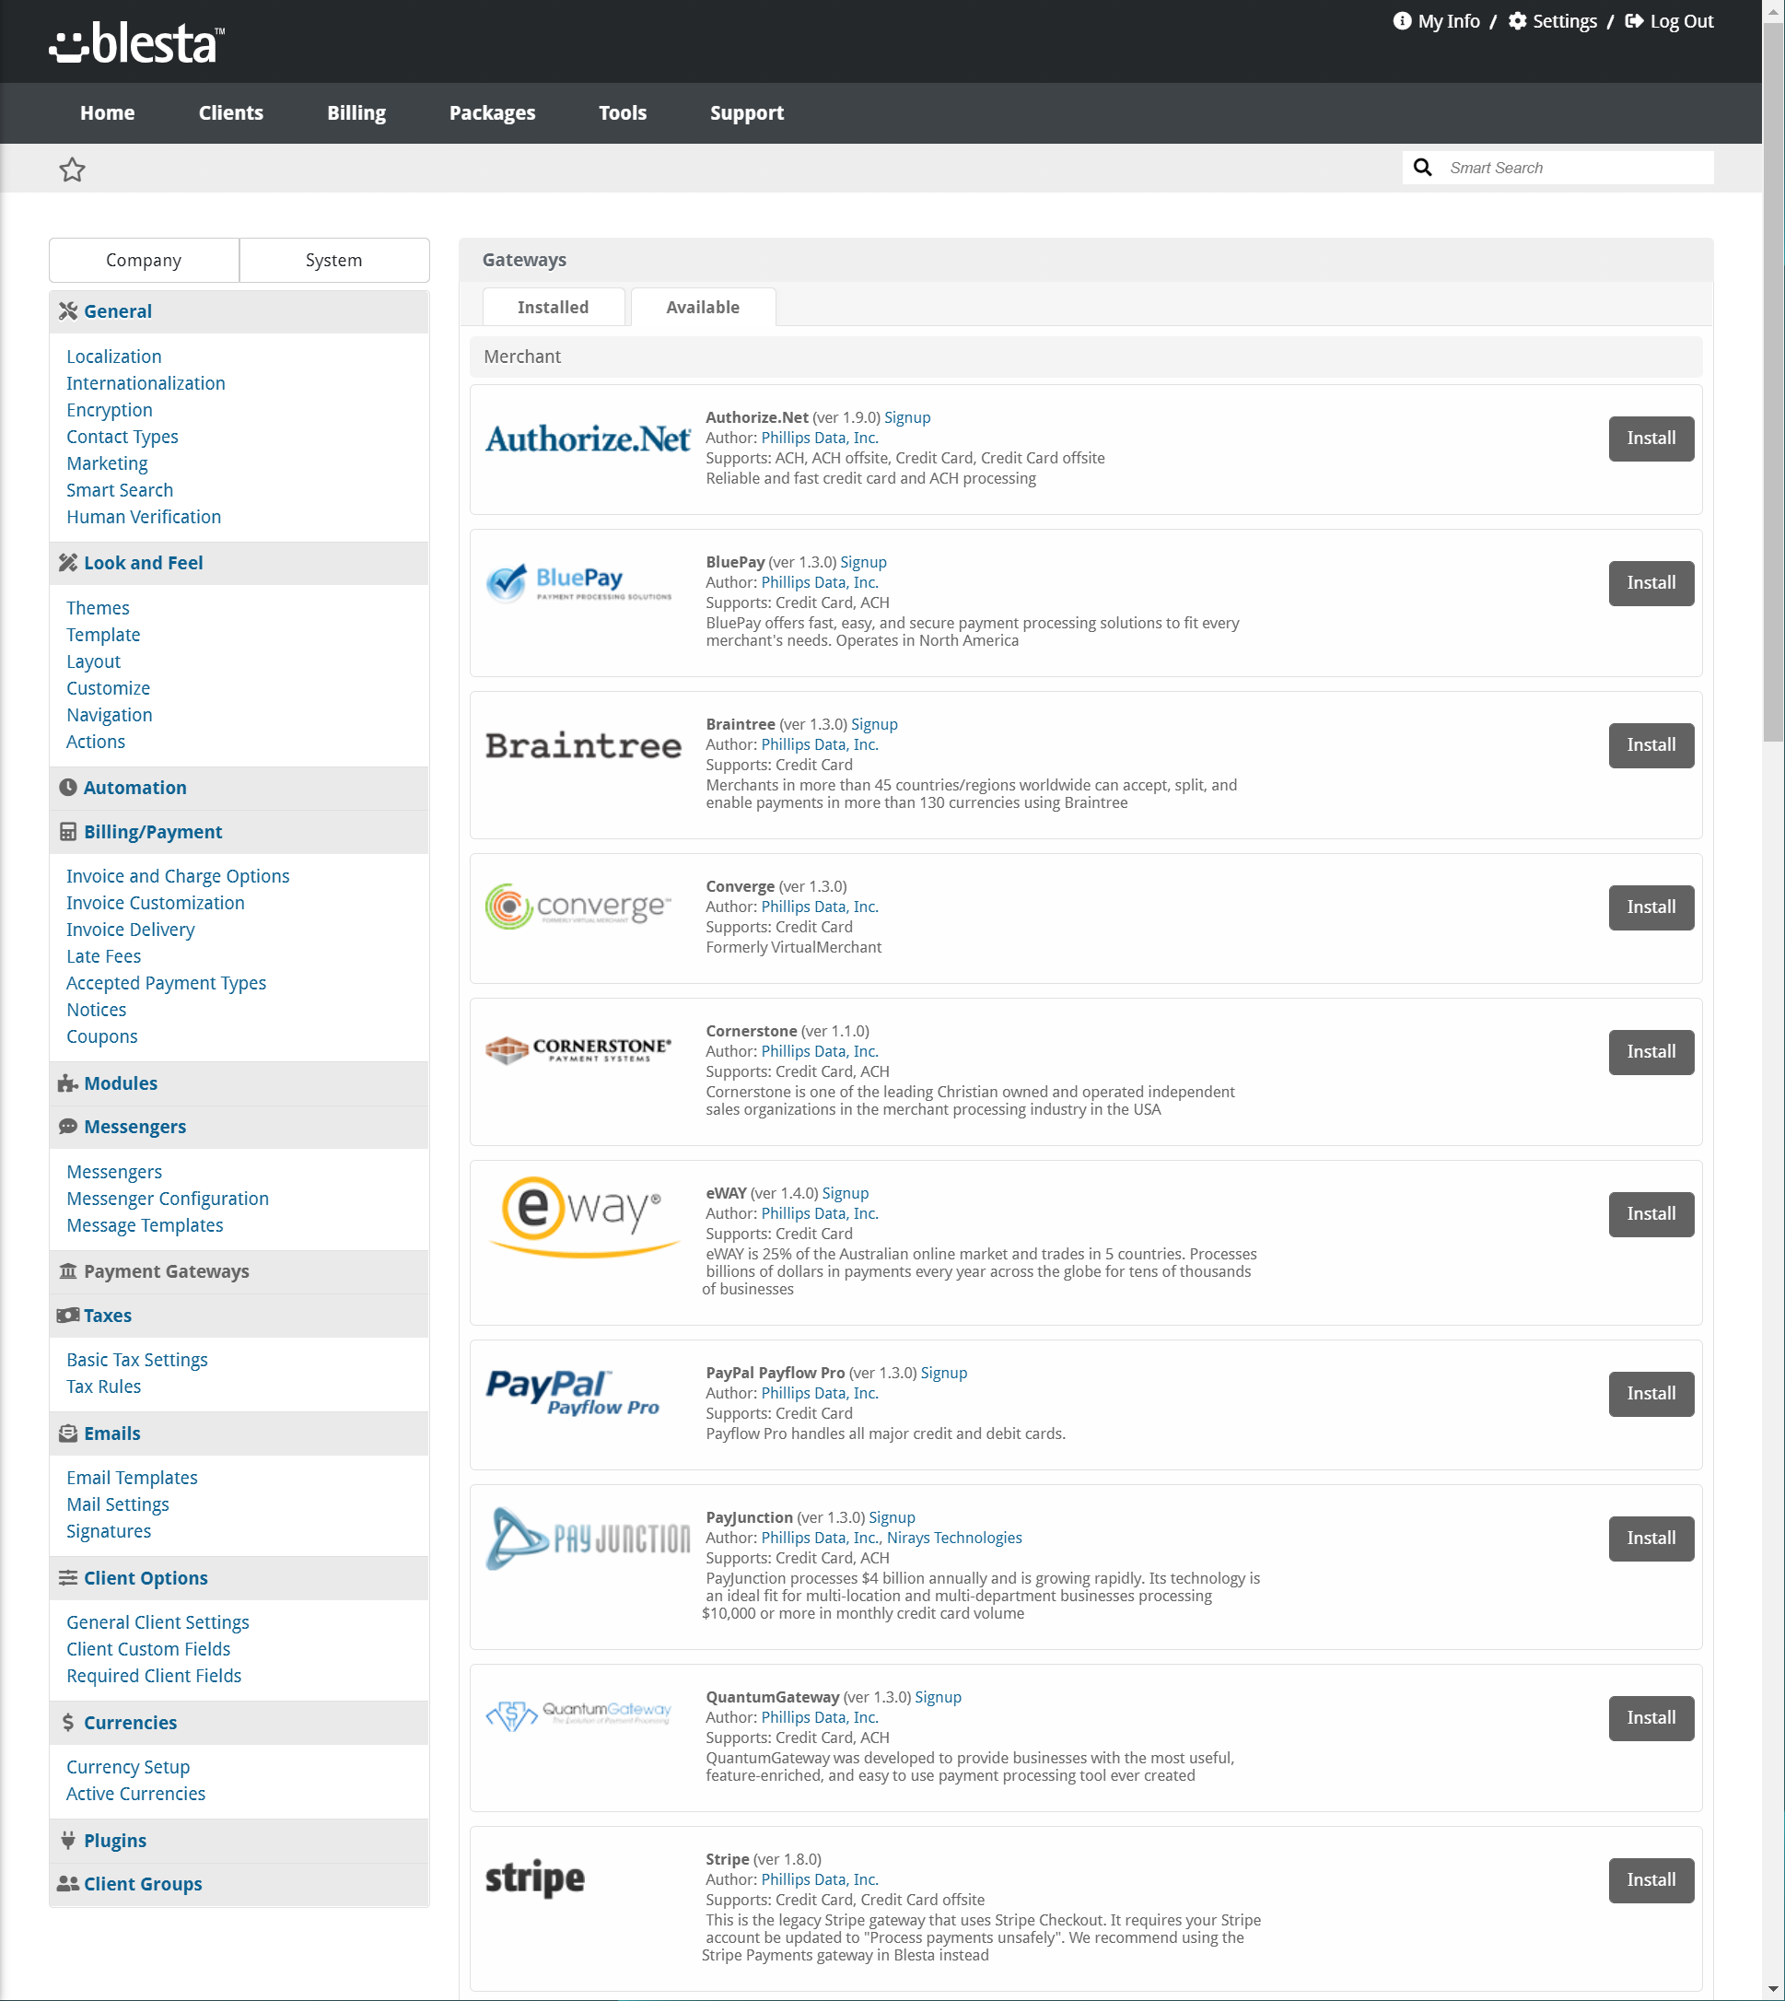Install the PayPal Payflow Pro gateway
Image resolution: width=1785 pixels, height=2001 pixels.
[1651, 1394]
